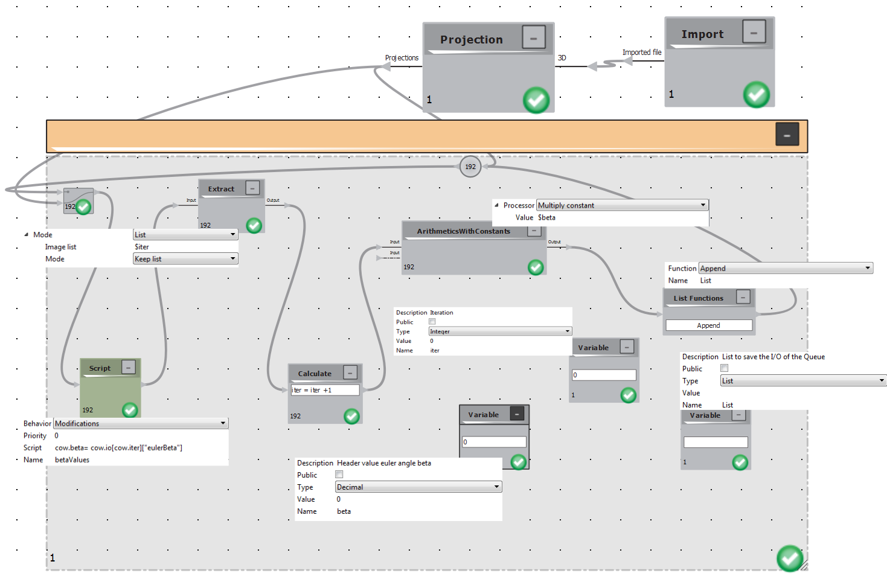Collapse the List Functions node
Viewport: 887px width, 579px height.
coord(743,296)
